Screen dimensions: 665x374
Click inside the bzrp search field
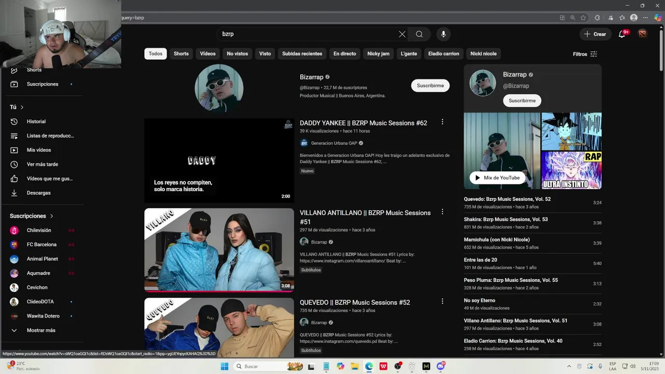point(307,34)
